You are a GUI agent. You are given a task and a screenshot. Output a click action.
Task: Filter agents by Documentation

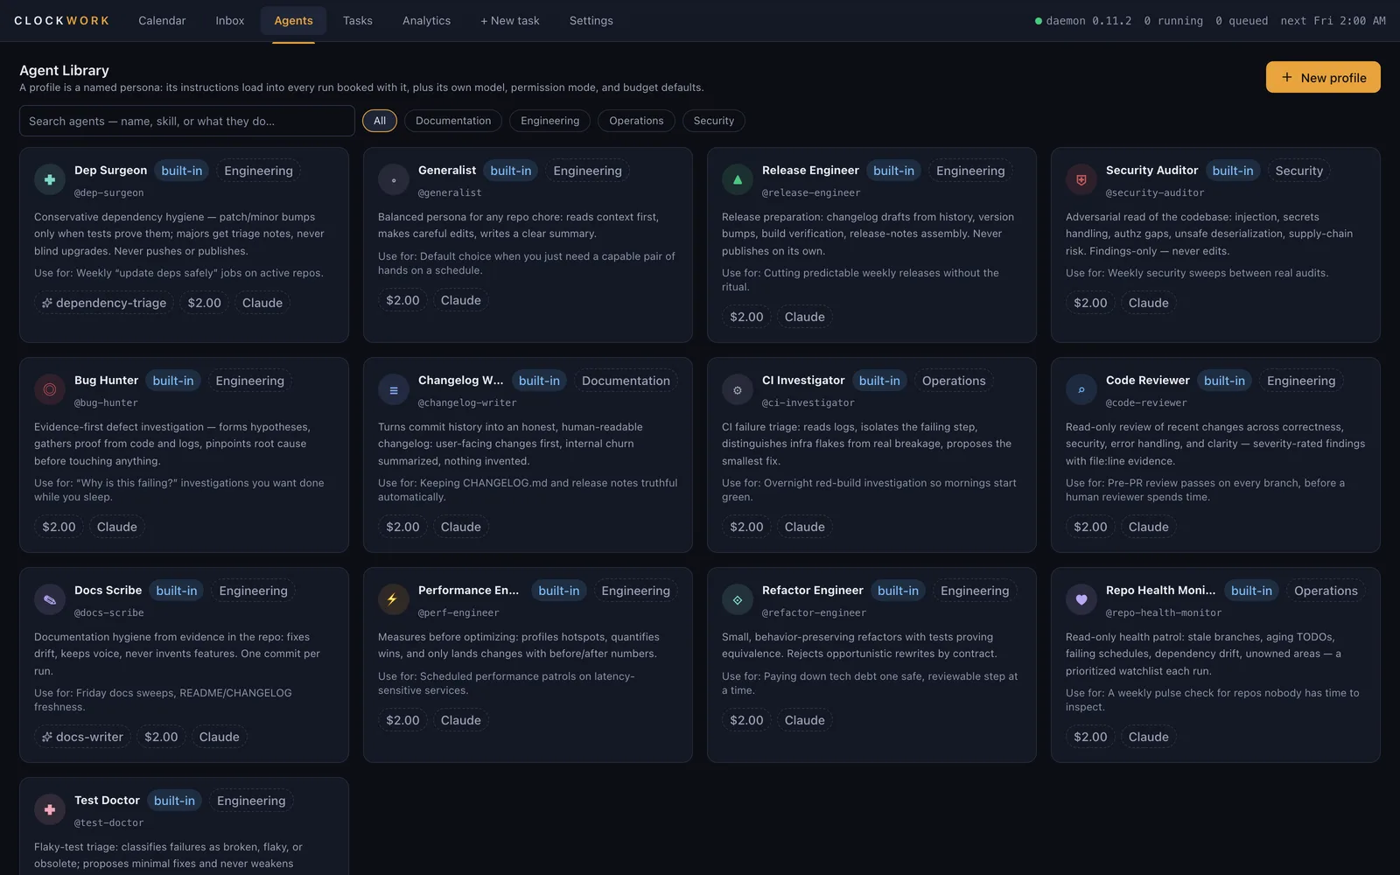[453, 121]
